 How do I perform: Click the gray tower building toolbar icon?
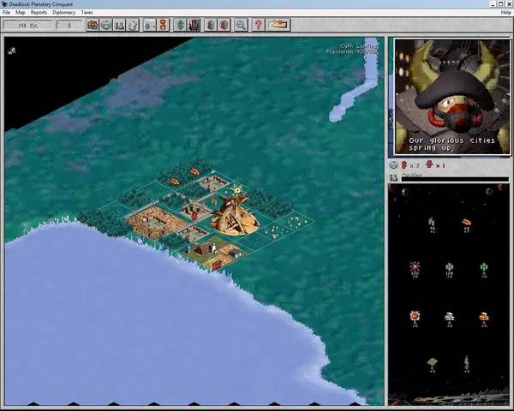[x=211, y=25]
